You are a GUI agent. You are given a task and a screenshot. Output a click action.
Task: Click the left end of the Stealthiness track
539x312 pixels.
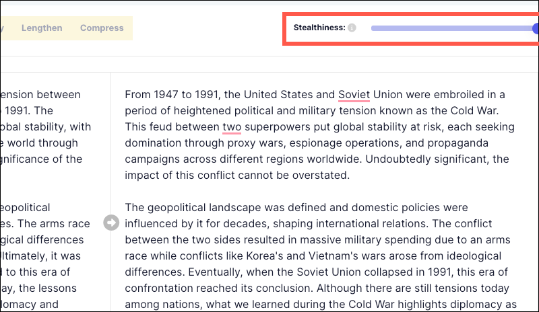click(x=373, y=28)
